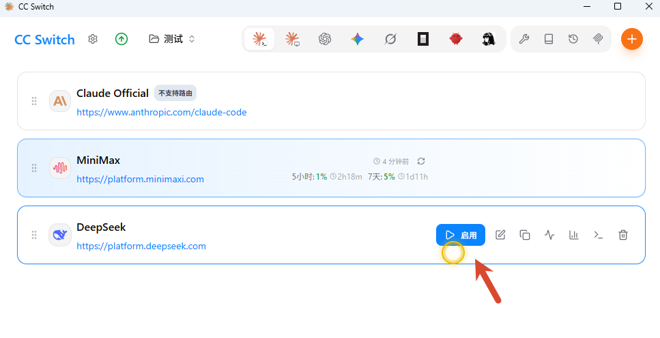Click the 1d11h reset timer
Screen dimensions: 660x338
point(413,177)
